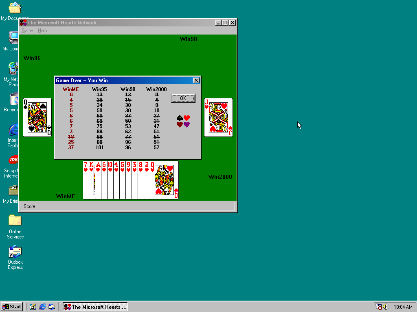Select the 4 of Hearts card

tap(116, 180)
